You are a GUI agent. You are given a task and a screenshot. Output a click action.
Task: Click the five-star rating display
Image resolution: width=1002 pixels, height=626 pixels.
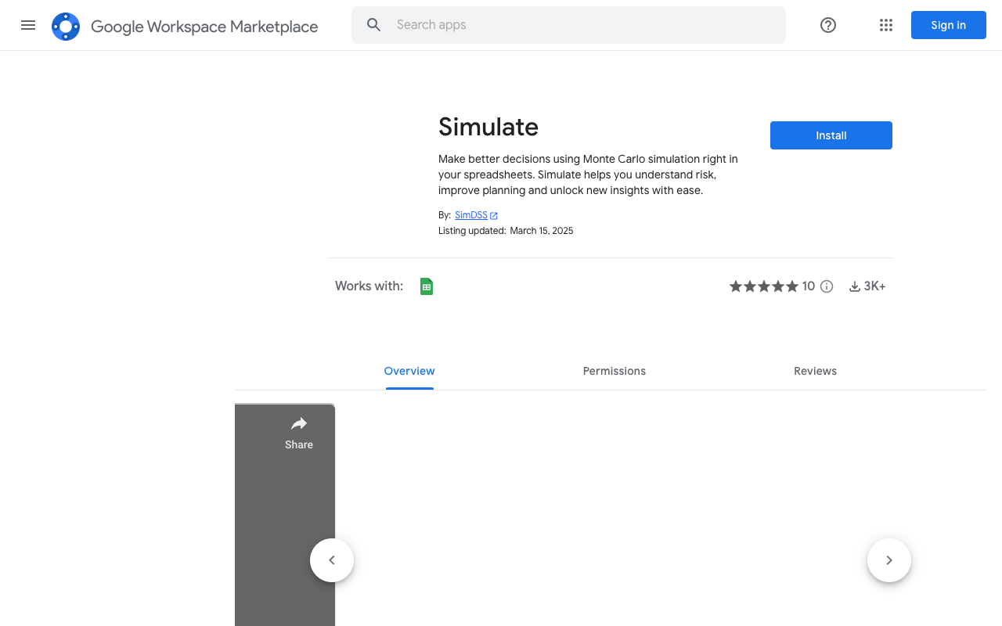(x=763, y=286)
